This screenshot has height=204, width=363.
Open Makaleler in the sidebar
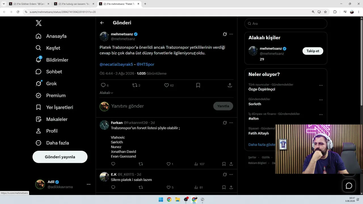coord(52,119)
